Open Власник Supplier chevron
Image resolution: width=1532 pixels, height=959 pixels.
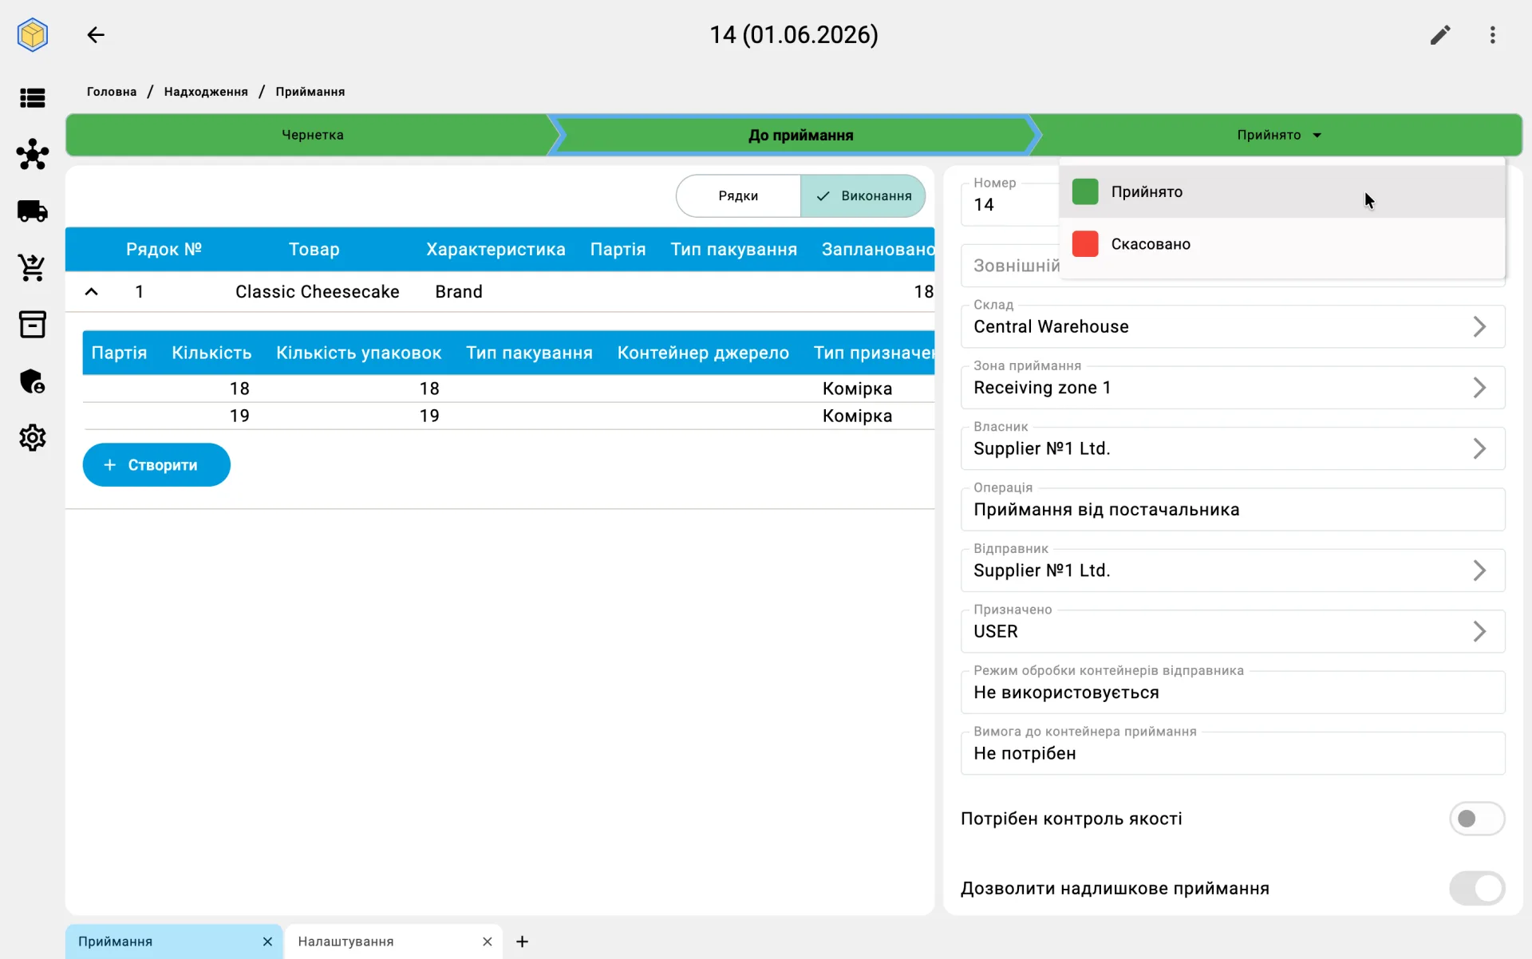1479,448
